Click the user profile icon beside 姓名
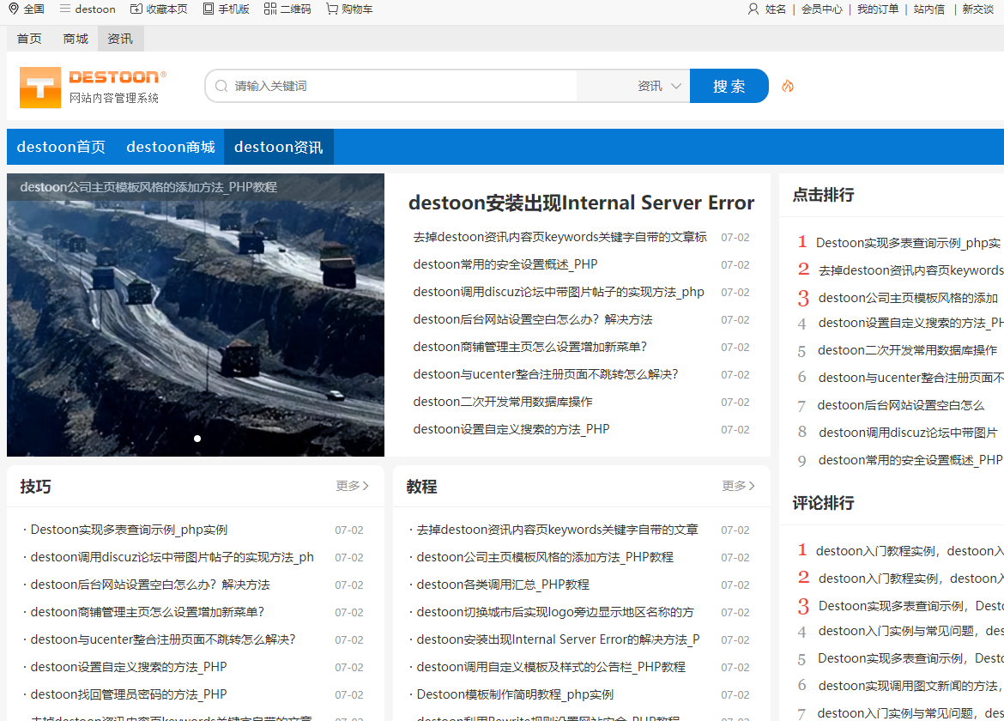This screenshot has width=1004, height=721. [753, 9]
